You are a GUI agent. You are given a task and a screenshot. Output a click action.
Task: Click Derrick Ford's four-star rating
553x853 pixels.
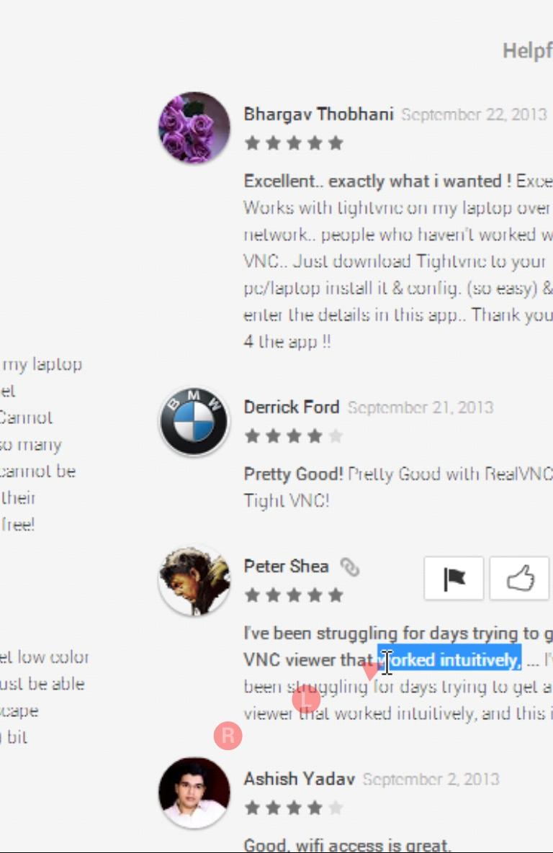tap(294, 435)
